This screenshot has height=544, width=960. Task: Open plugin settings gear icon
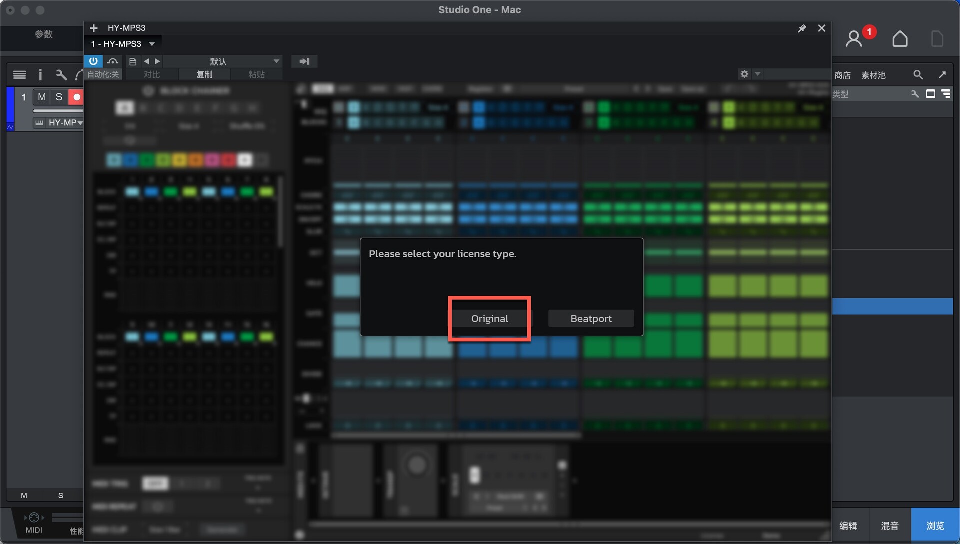pyautogui.click(x=744, y=74)
